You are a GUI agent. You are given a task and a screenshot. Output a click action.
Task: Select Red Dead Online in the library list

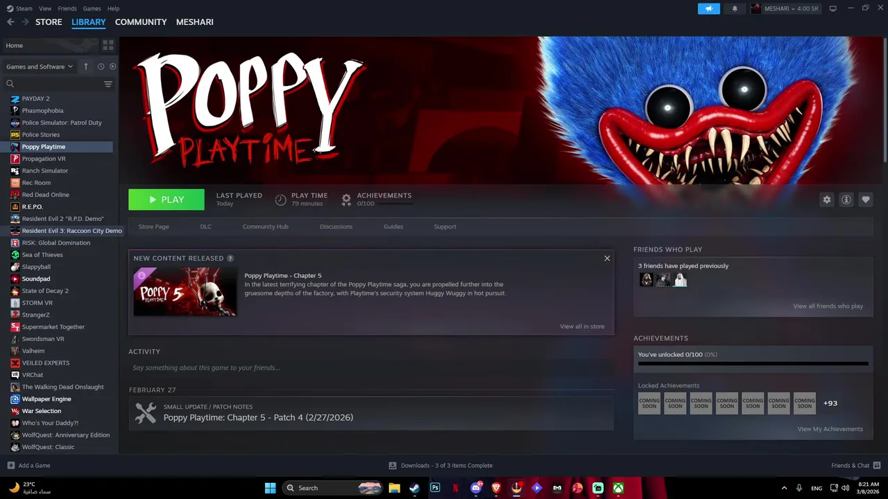[x=45, y=195]
